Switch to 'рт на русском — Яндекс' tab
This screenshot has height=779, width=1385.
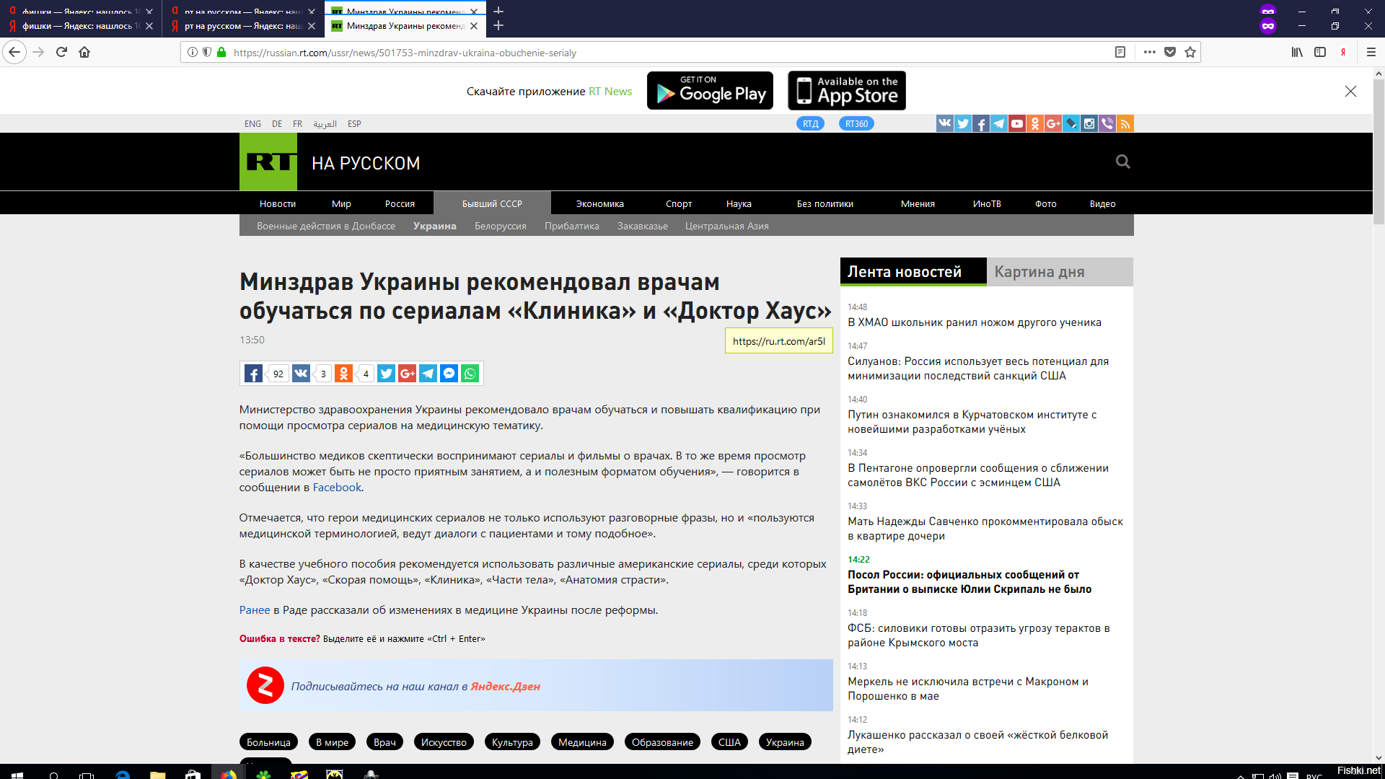243,26
